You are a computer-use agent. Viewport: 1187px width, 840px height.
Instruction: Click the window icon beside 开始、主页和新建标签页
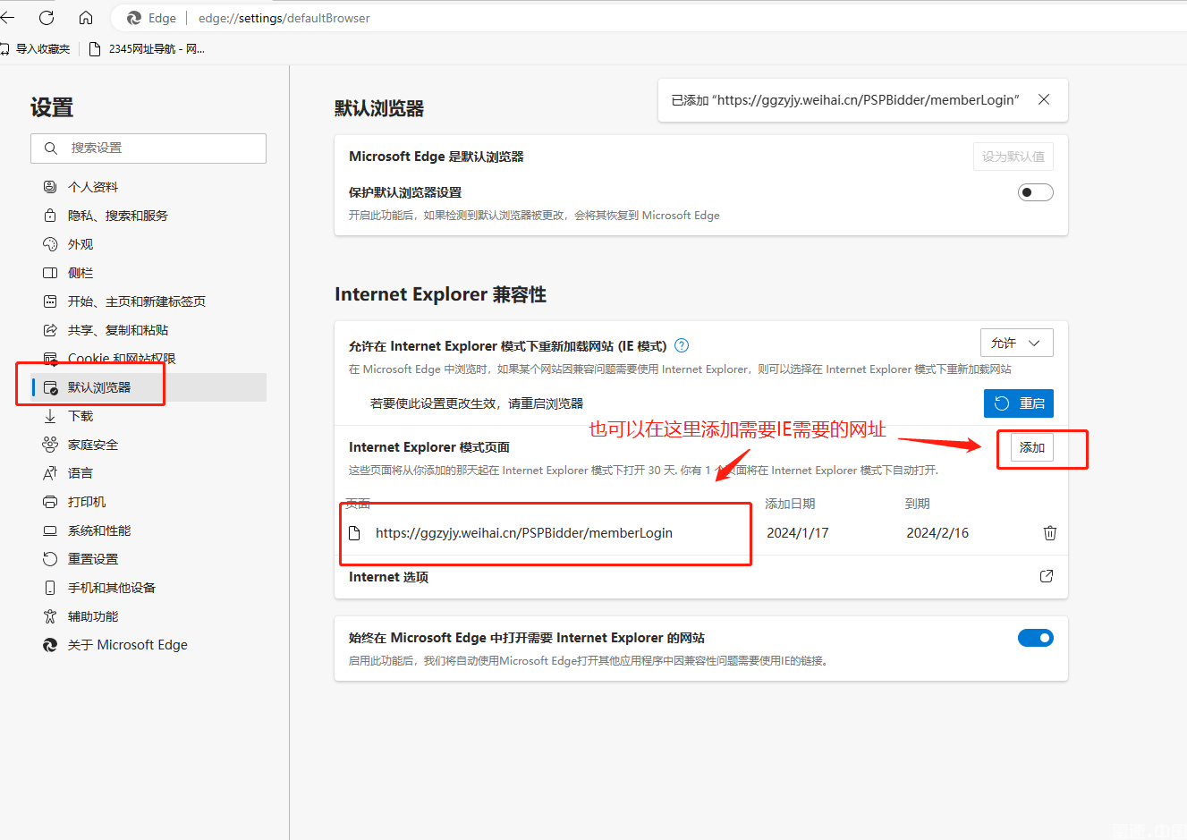50,301
